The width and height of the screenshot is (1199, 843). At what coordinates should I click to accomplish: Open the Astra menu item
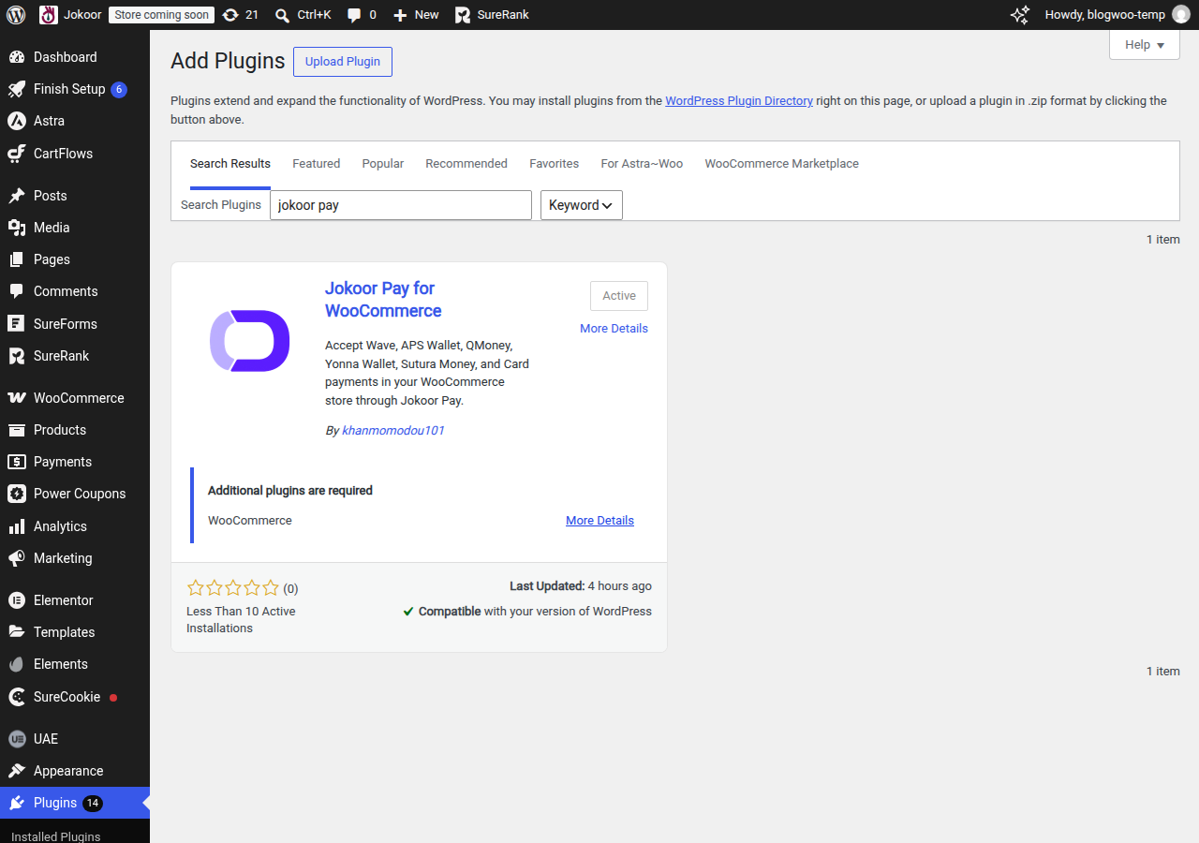75,121
